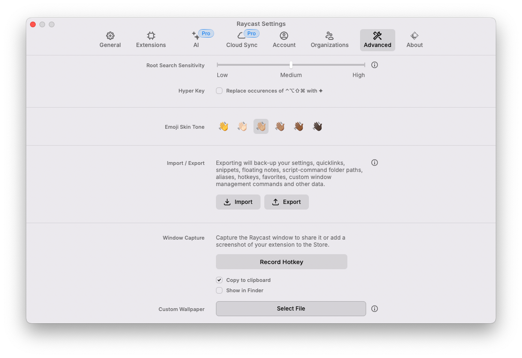Choose the default yellow emoji skin tone
Viewport: 522px width, 358px height.
(x=223, y=126)
